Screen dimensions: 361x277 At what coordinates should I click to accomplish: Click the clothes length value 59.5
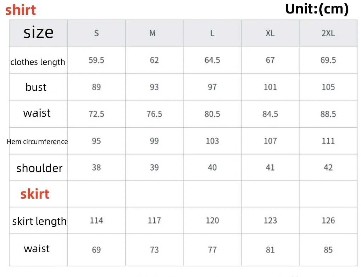(x=96, y=60)
